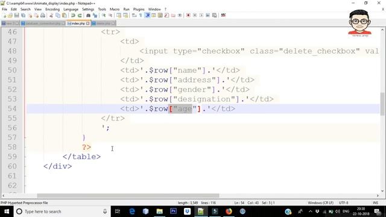Open Task View on taskbar
This screenshot has height=217, width=386.
tap(118, 212)
